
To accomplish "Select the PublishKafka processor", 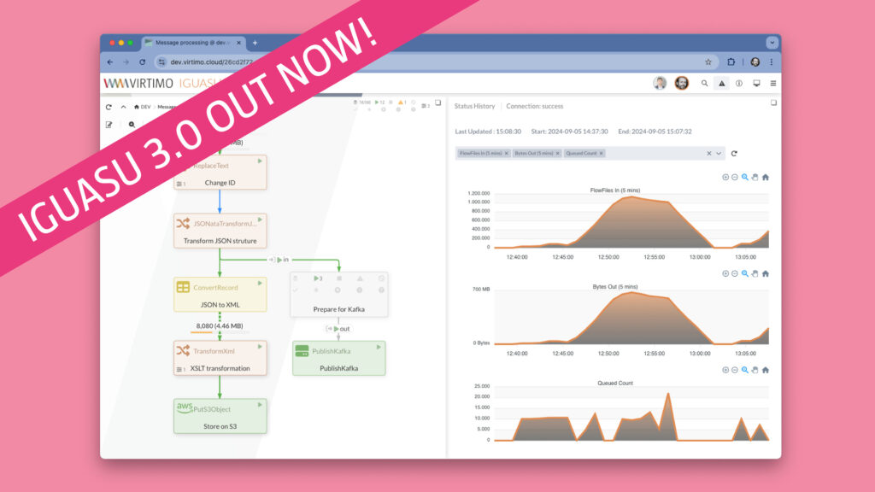I will point(338,358).
